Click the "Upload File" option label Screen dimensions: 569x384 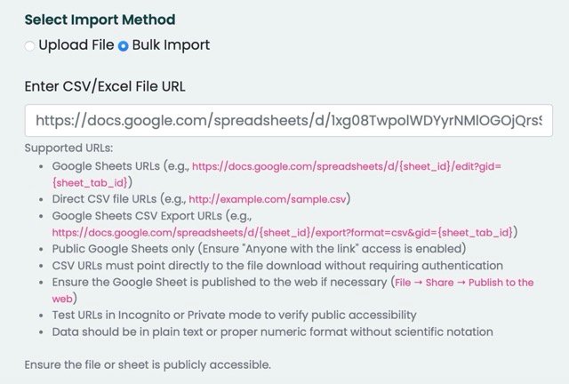pos(76,44)
